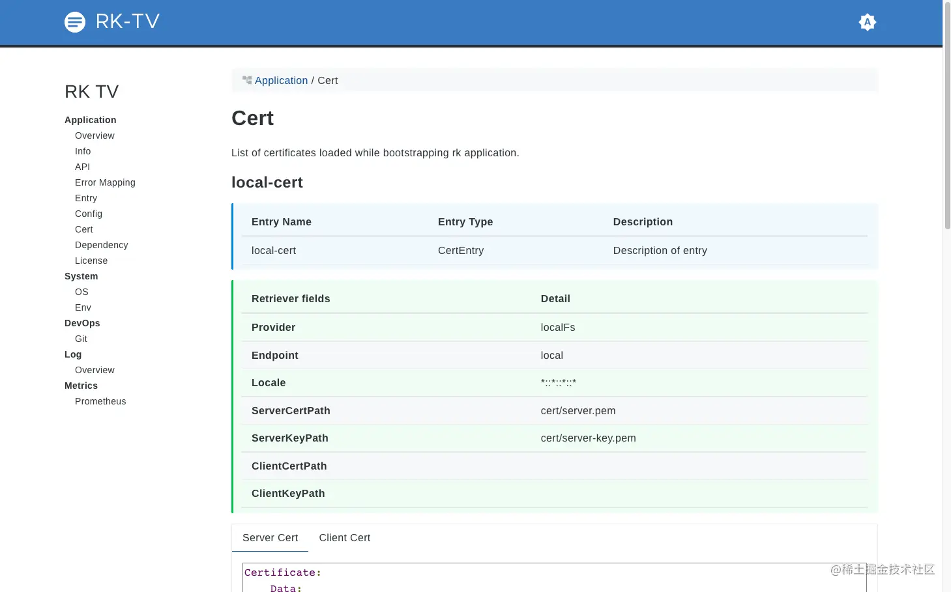Click the DevOps sidebar heading
Viewport: 951px width, 592px height.
click(x=82, y=323)
